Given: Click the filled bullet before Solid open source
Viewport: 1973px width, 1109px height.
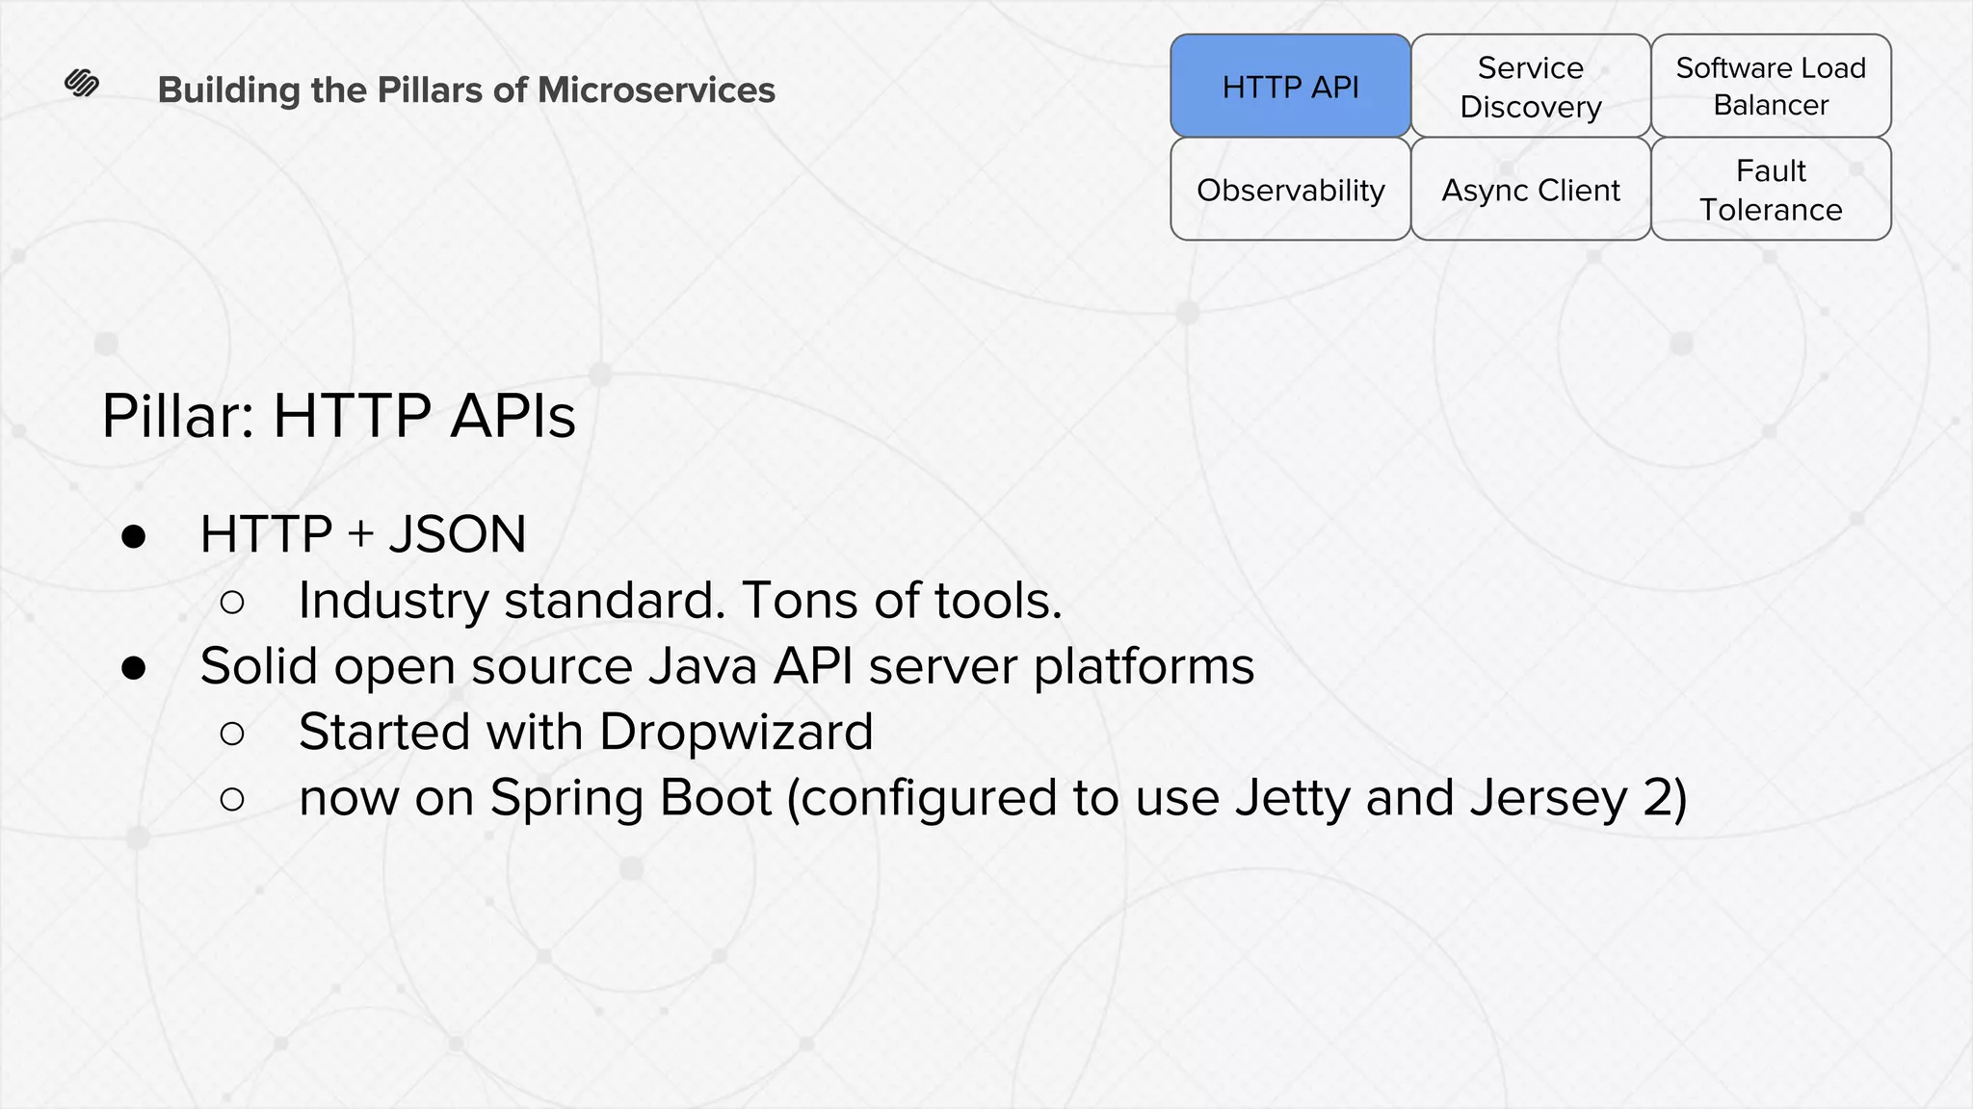Looking at the screenshot, I should pyautogui.click(x=134, y=668).
